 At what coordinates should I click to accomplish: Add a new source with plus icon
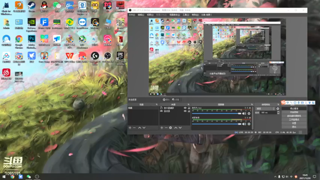click(162, 128)
